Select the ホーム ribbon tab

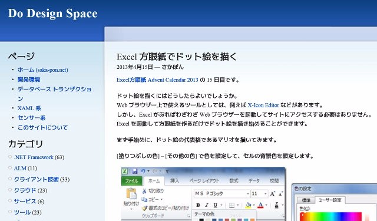point(154,181)
